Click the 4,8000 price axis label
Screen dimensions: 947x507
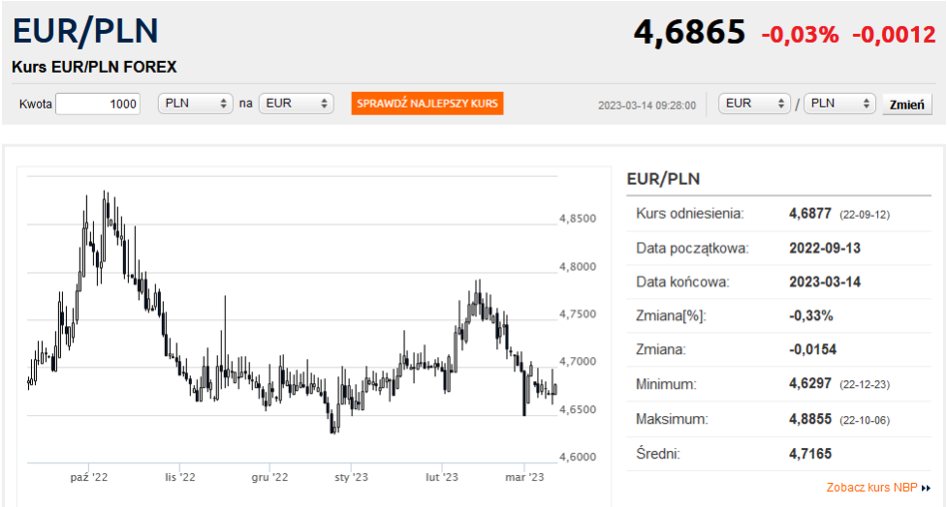point(577,266)
